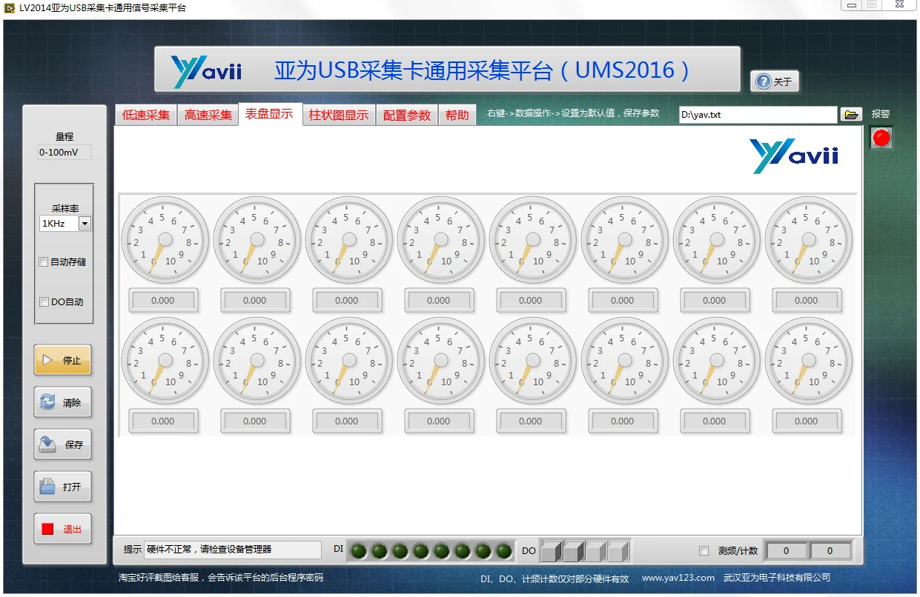This screenshot has height=597, width=920.
Task: Click the sixth DI indicator LED
Action: tap(463, 551)
